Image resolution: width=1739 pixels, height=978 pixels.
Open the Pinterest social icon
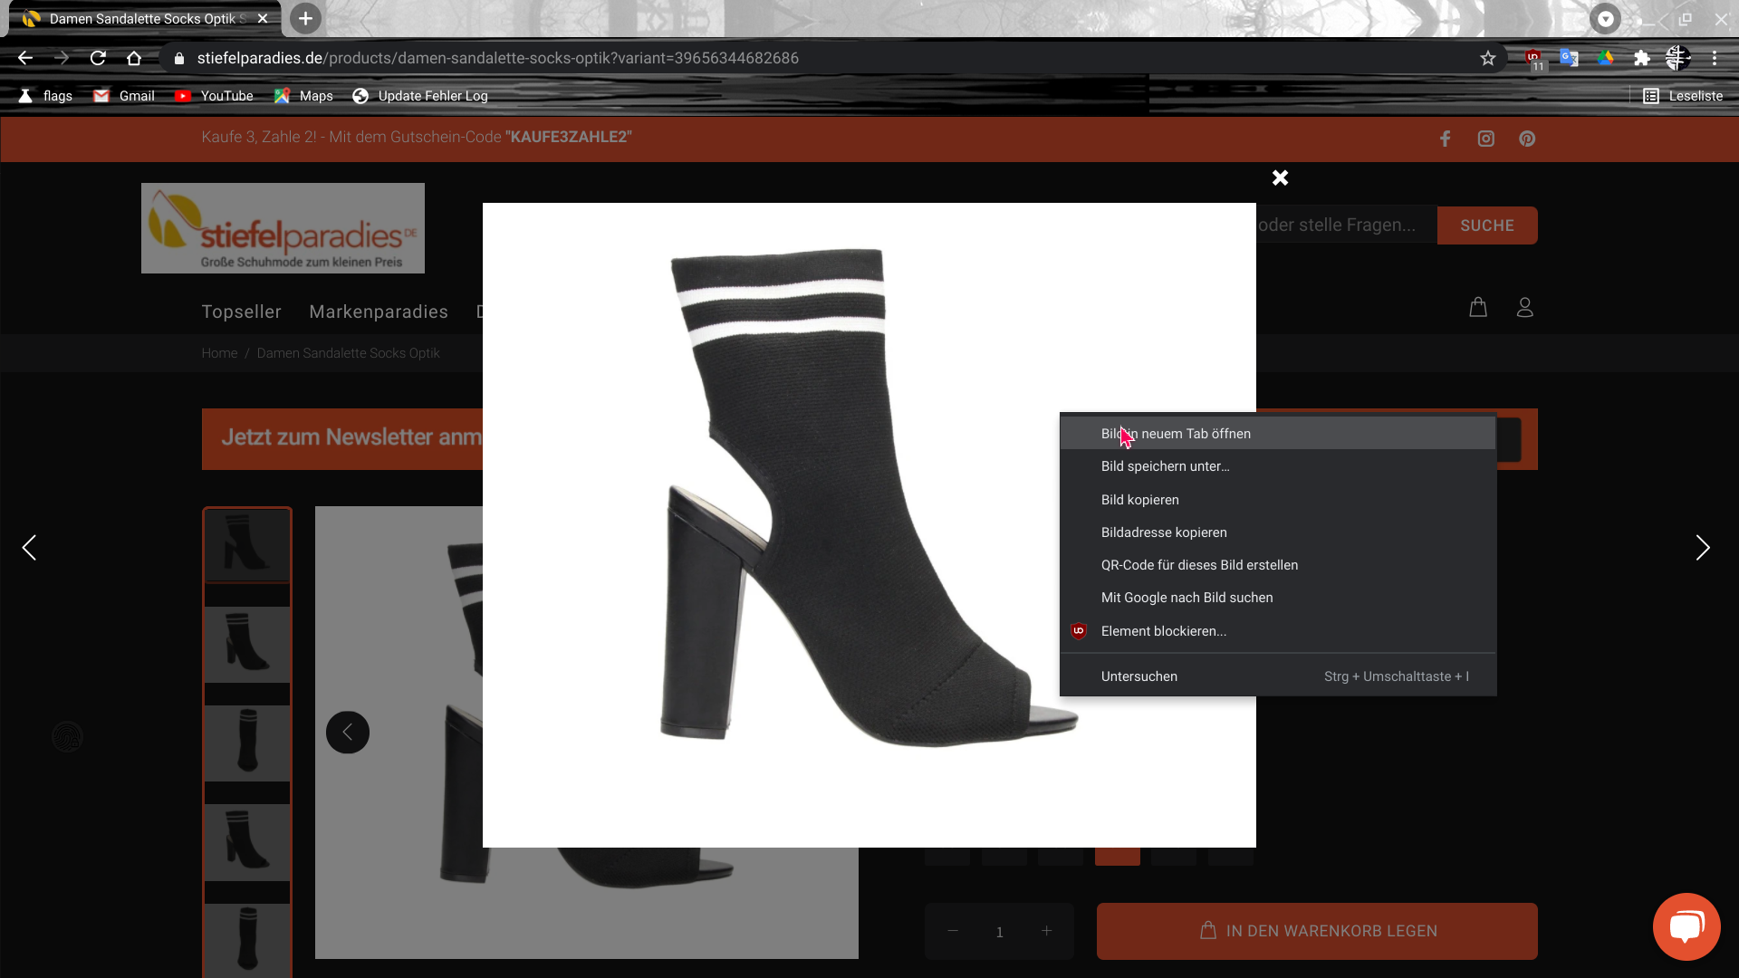tap(1527, 139)
